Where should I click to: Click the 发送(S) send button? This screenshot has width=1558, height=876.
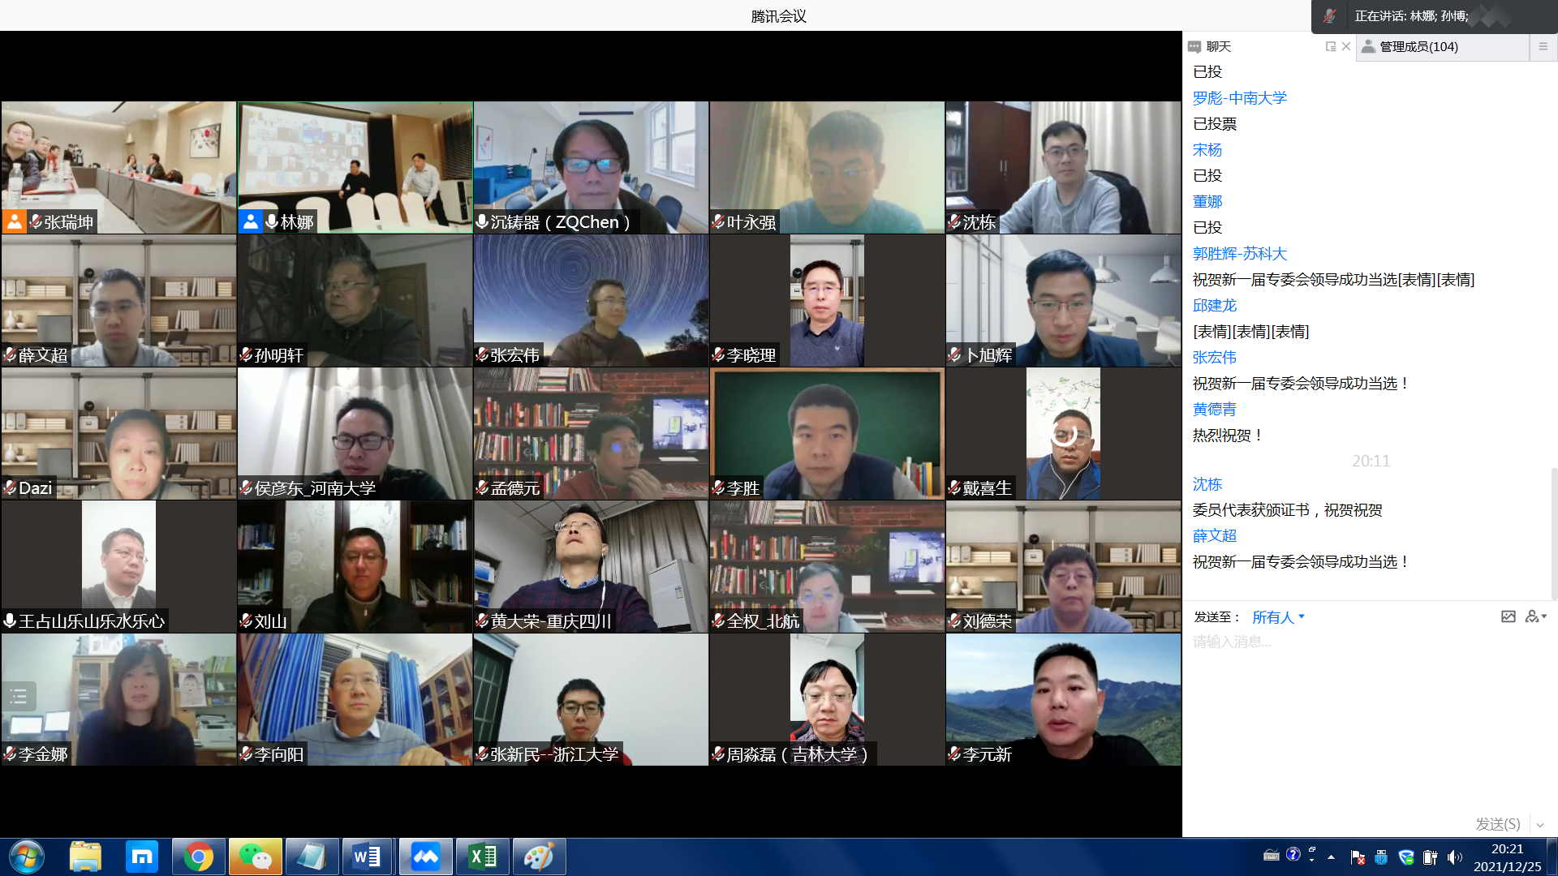click(1497, 824)
